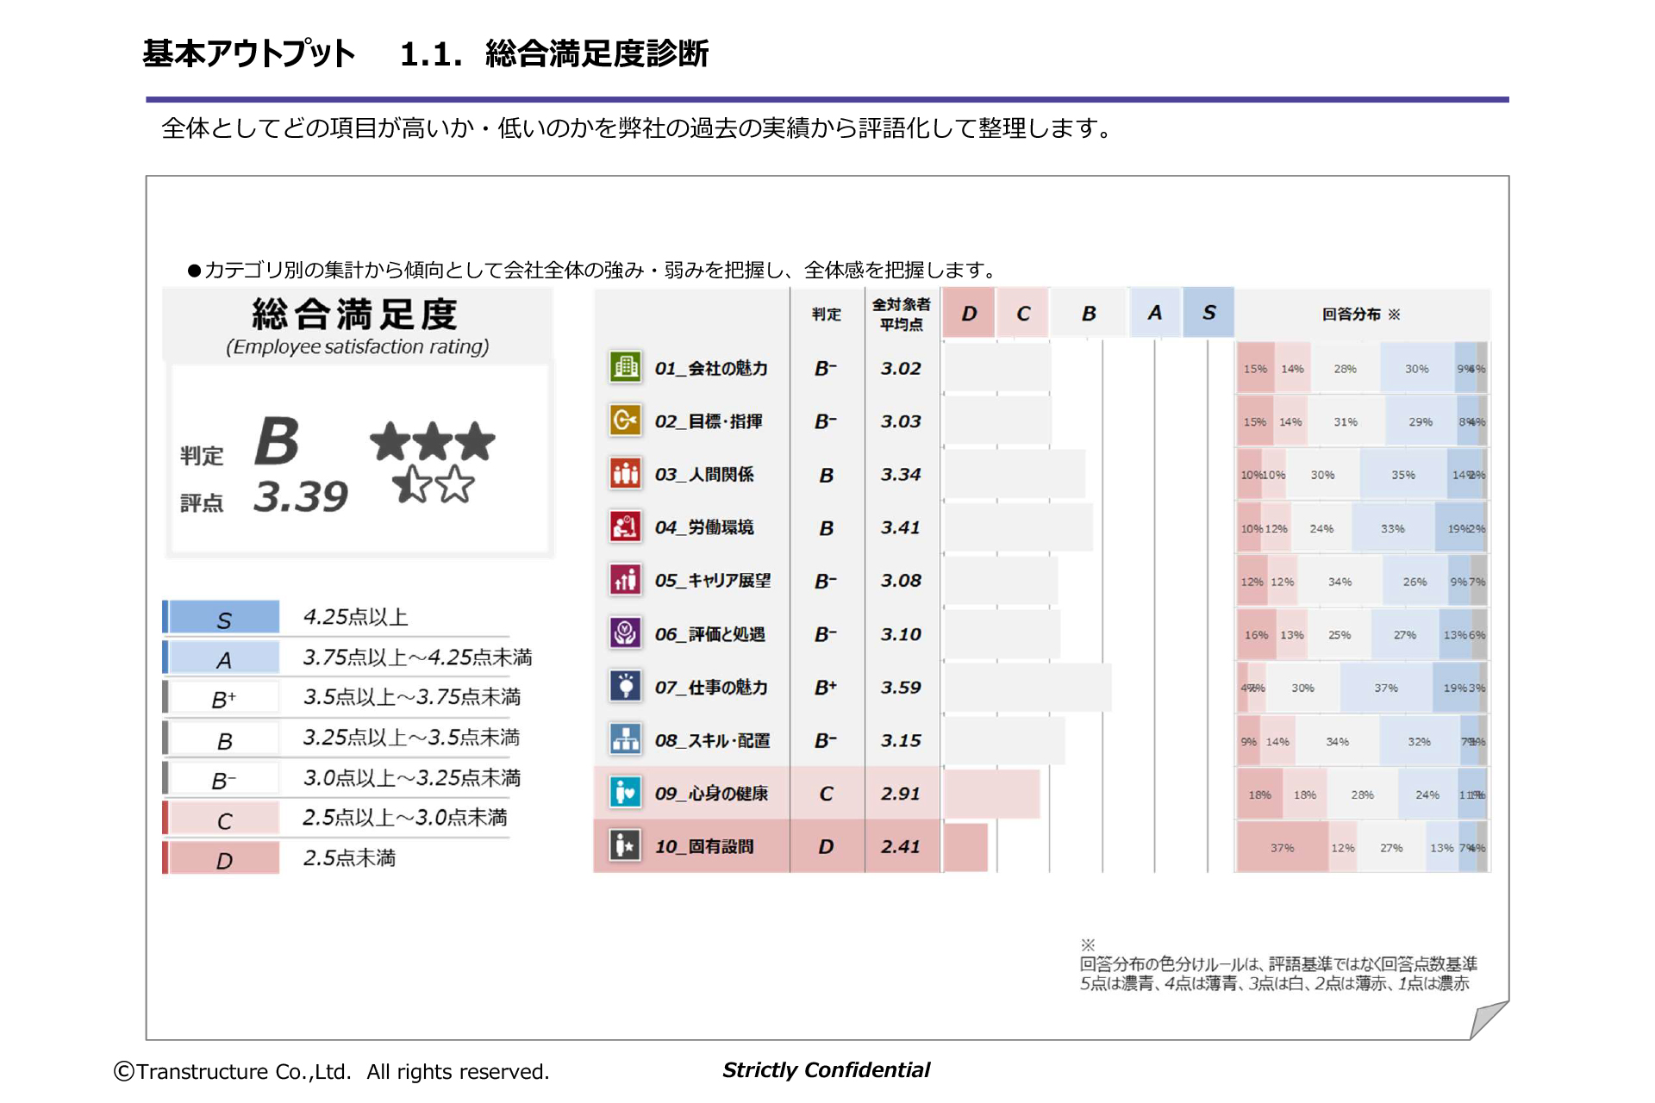Viewport: 1655px width, 1103px height.
Task: Click the 総合満足度 title
Action: point(355,315)
